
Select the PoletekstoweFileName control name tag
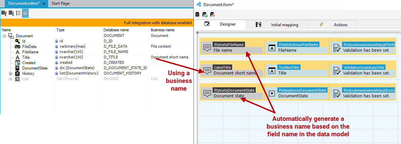coord(298,44)
